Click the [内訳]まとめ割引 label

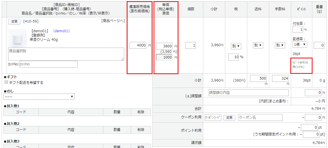(273, 102)
